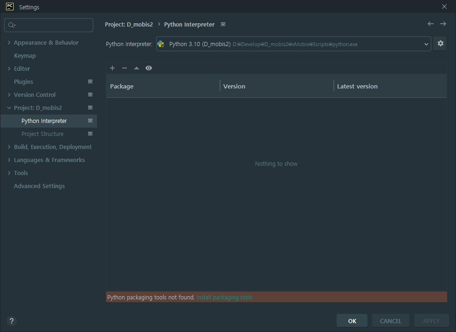Click the PyCharm logo in title bar
Image resolution: width=456 pixels, height=332 pixels.
point(10,7)
